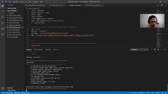This screenshot has width=168, height=94.
Task: Open the Live Share activity bar icon
Action: (x=3, y=34)
